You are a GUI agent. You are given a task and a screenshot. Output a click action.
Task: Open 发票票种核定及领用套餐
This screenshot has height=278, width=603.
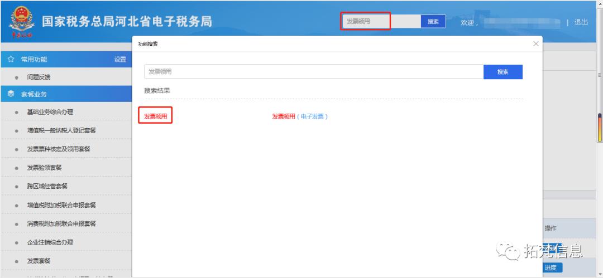pos(59,149)
